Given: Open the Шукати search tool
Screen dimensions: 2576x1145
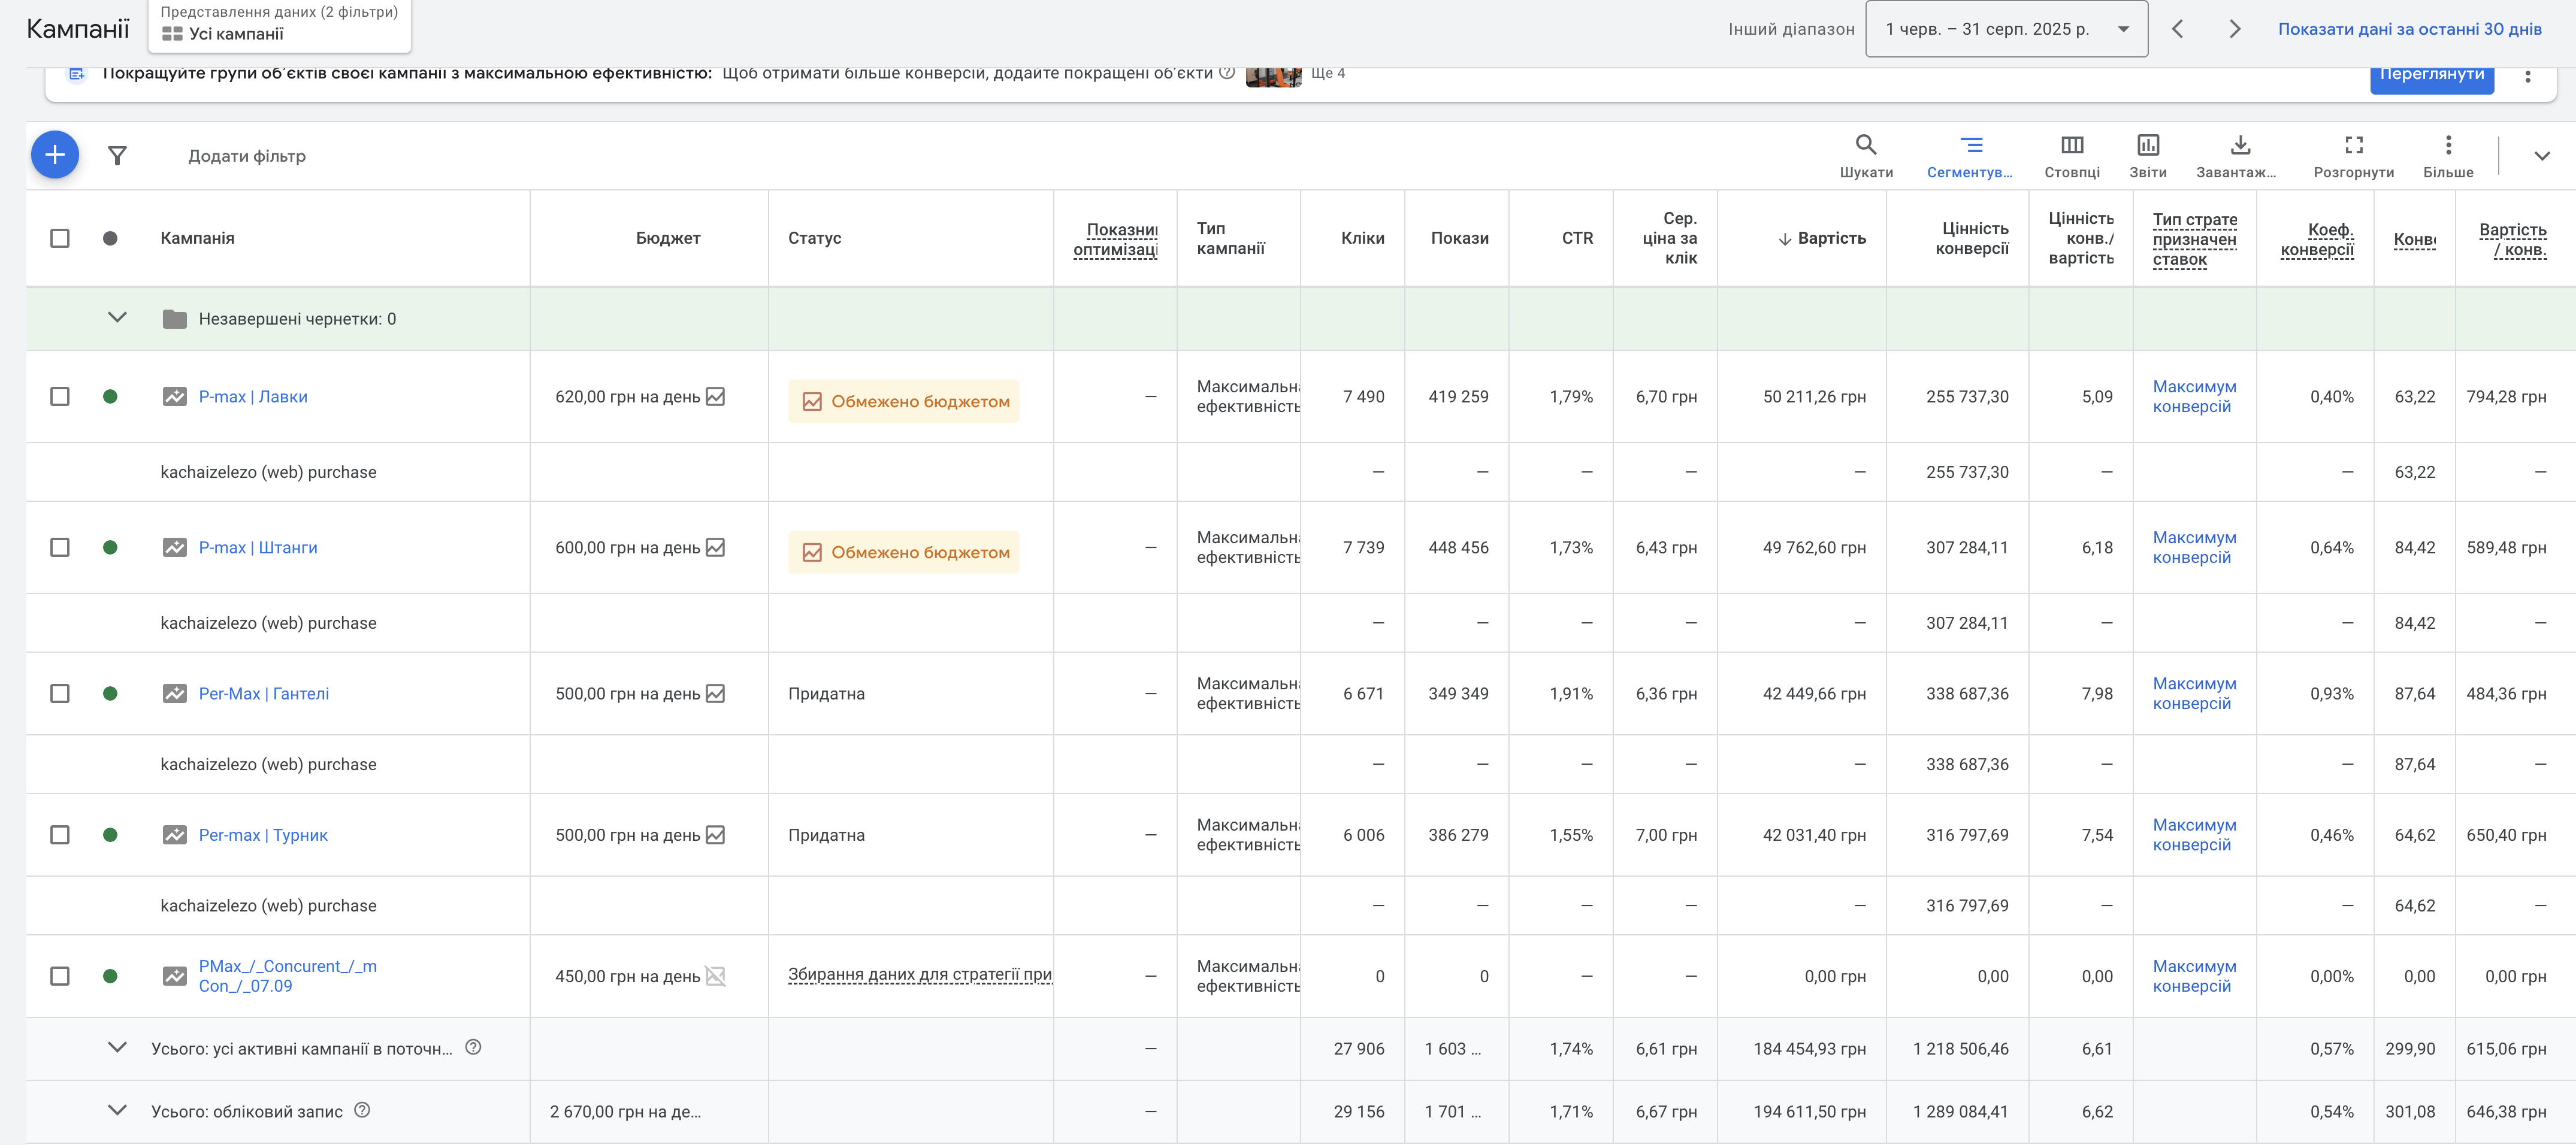Looking at the screenshot, I should pos(1865,155).
